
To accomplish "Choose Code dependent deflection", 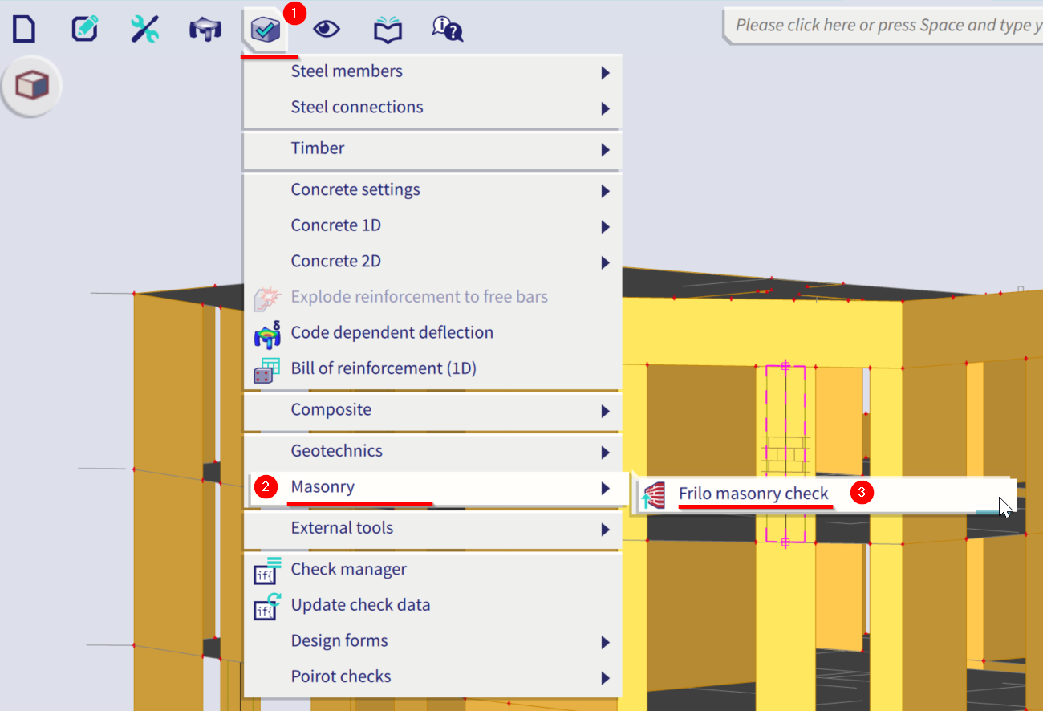I will pyautogui.click(x=392, y=332).
